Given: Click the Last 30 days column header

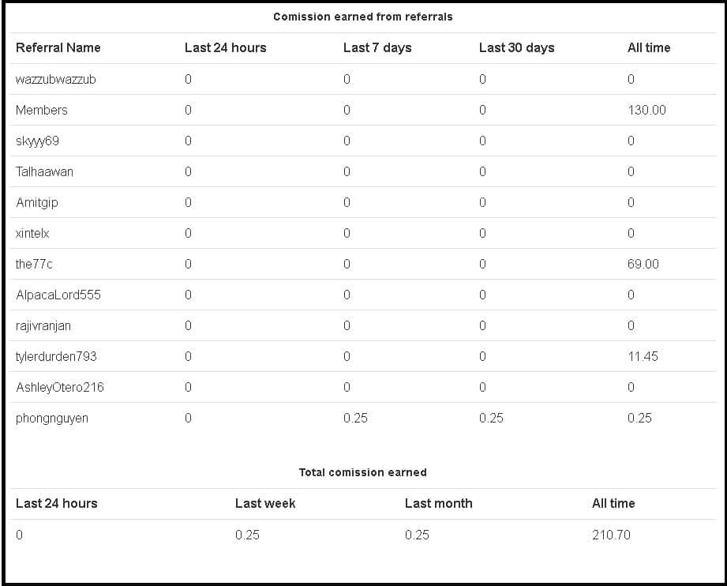Looking at the screenshot, I should coord(516,47).
